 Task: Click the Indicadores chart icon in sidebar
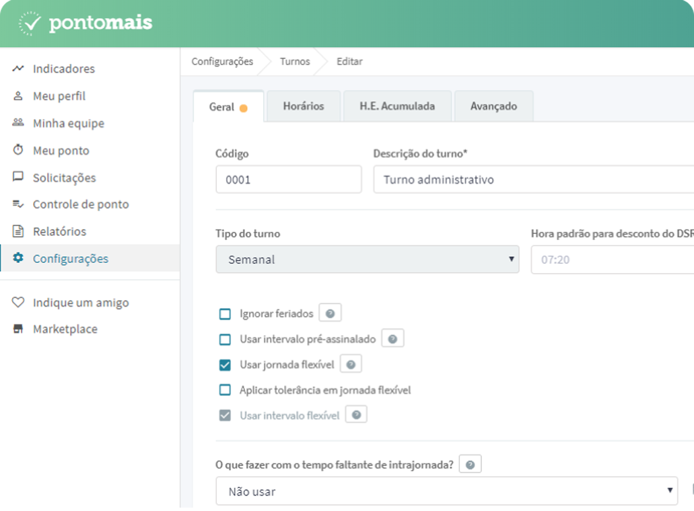tap(18, 69)
